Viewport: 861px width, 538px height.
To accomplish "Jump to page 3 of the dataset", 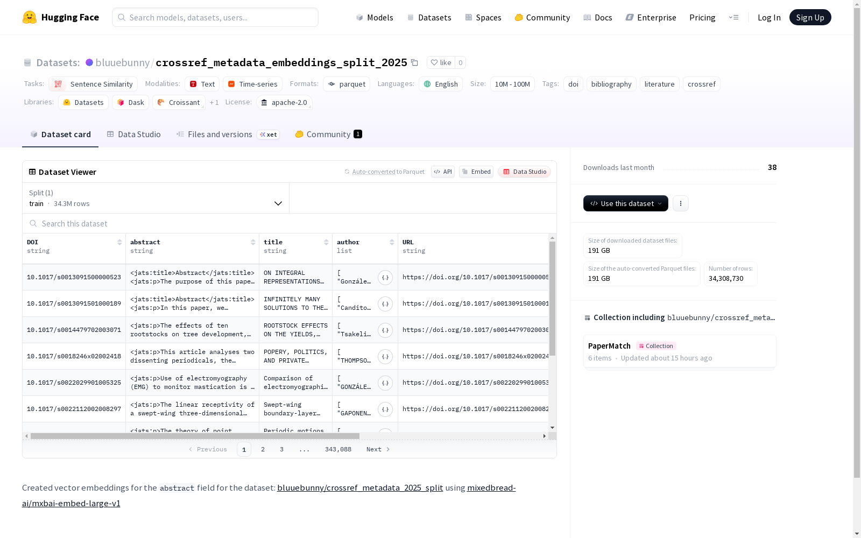I will 281,449.
